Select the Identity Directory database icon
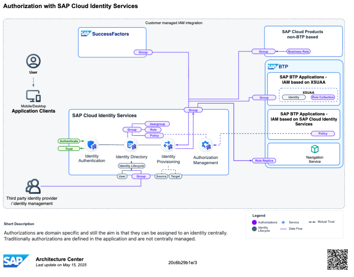This screenshot has height=277, width=354. [131, 145]
